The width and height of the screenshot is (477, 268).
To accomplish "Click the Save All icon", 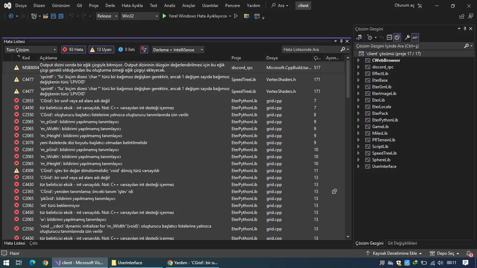I will 61,16.
